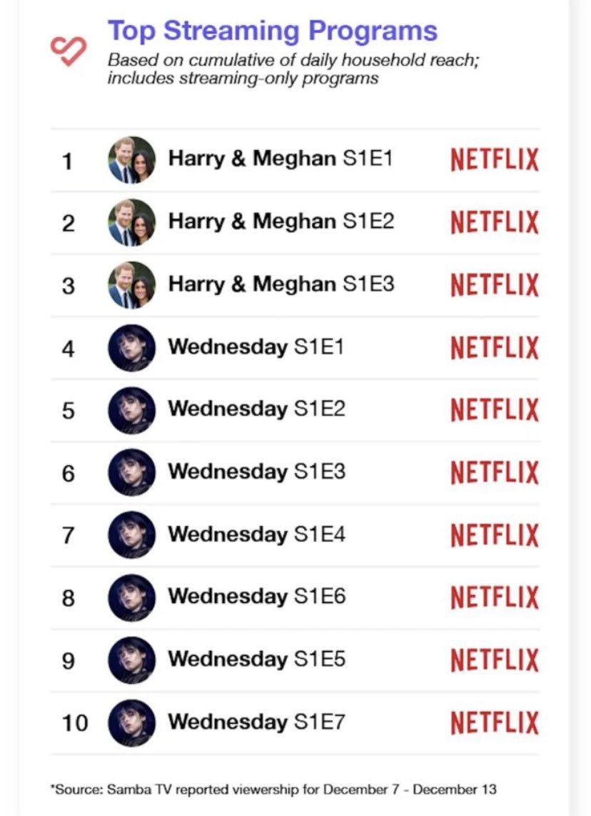Image resolution: width=591 pixels, height=816 pixels.
Task: Click Netflix logo in rank 1 row
Action: click(494, 160)
